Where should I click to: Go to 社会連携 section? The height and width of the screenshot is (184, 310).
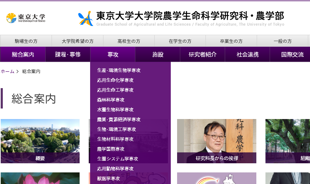[x=247, y=54]
